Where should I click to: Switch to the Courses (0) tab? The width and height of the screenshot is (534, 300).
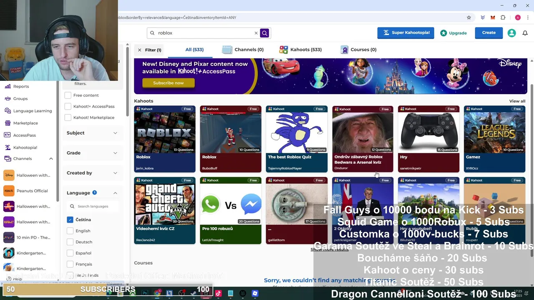pos(358,50)
